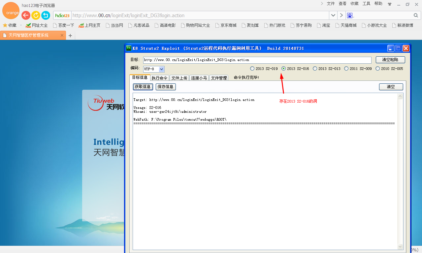The image size is (422, 253).
Task: Expand the favorites dropdown arrow next to 收藏
Action: (21, 25)
